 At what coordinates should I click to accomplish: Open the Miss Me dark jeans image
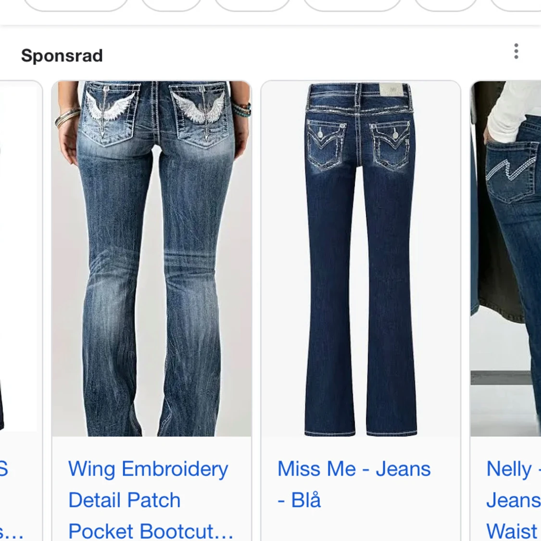361,259
